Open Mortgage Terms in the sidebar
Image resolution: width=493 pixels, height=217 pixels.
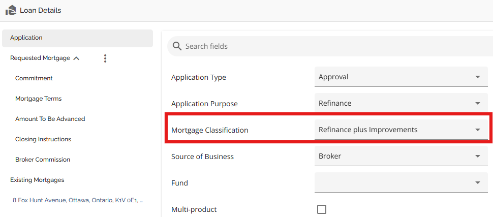point(39,99)
